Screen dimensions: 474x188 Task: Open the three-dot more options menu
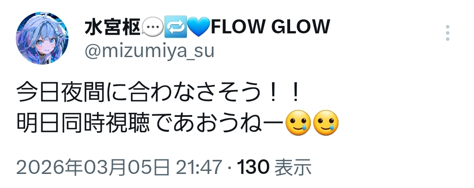(x=447, y=33)
